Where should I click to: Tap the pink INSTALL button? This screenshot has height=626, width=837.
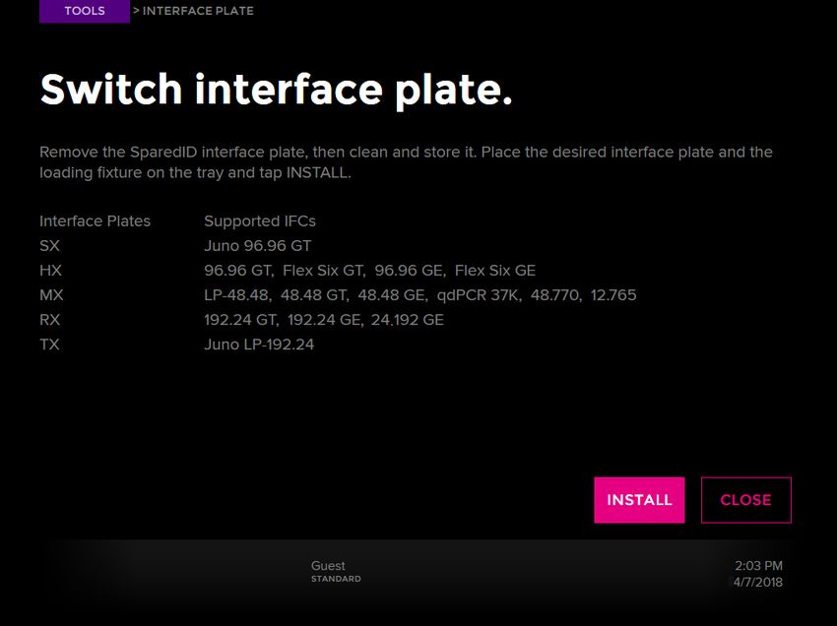click(x=639, y=500)
